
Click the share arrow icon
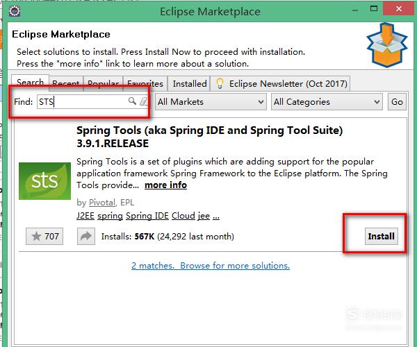click(x=86, y=236)
